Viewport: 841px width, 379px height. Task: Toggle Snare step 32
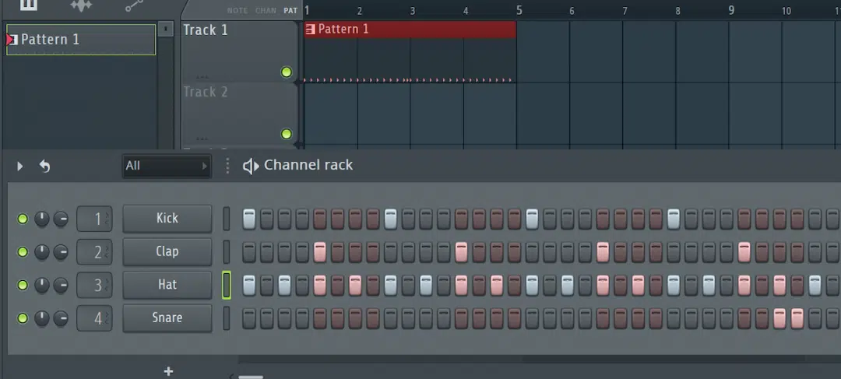pyautogui.click(x=797, y=318)
